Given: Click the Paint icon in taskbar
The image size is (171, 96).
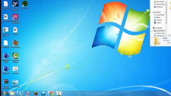Looking at the screenshot, I should pos(28,94).
